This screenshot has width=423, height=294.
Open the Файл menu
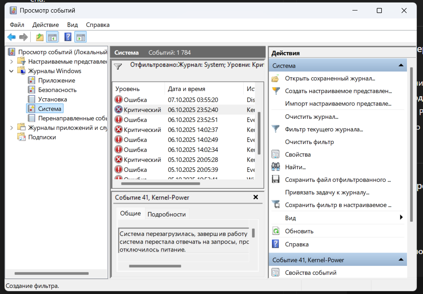[17, 25]
